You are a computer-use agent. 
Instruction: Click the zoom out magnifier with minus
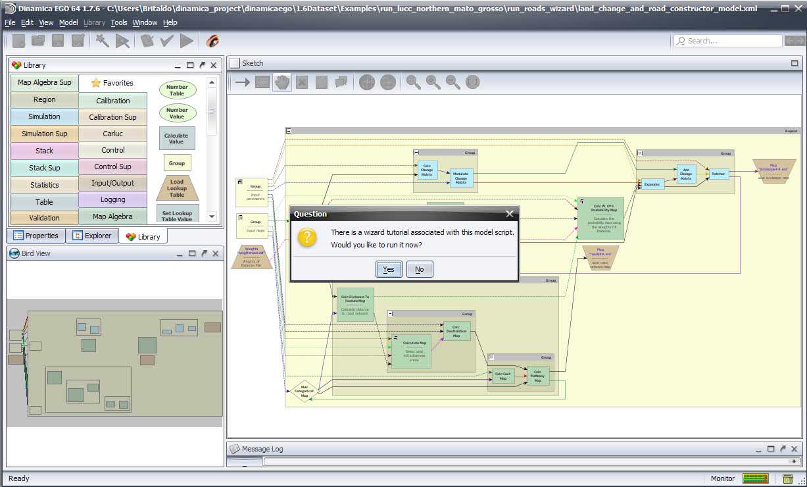pos(452,82)
